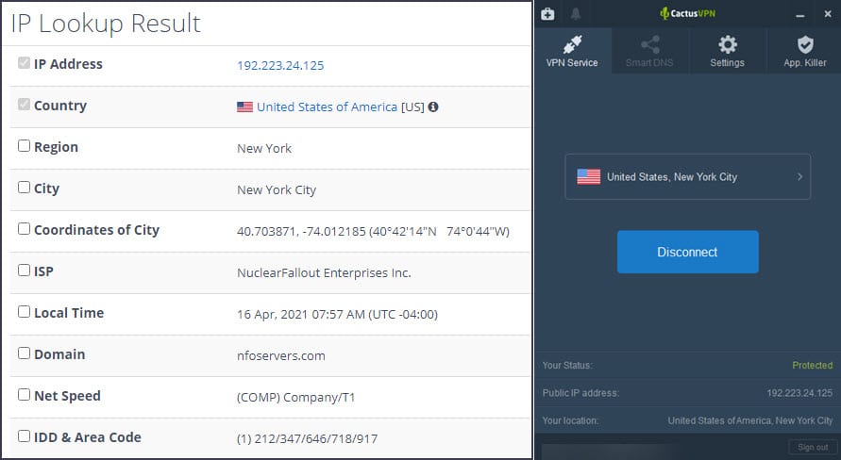Click the New York region value
This screenshot has height=460, width=841.
pos(264,148)
